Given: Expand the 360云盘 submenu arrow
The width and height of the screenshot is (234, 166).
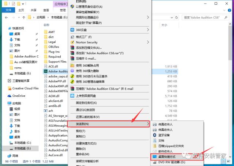Looking at the screenshot, I should tap(148, 29).
